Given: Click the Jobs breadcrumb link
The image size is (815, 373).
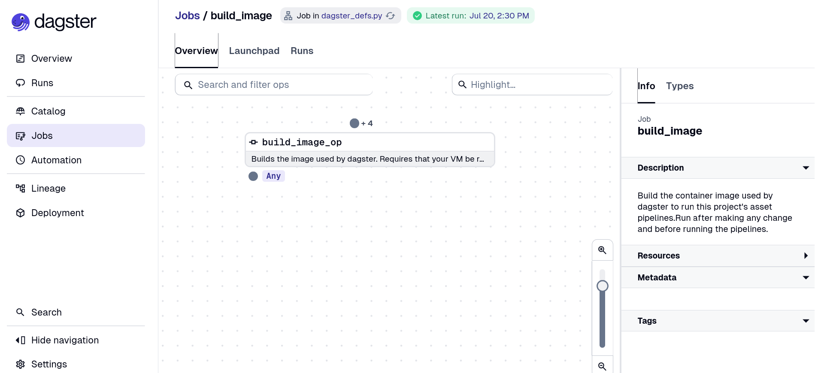Looking at the screenshot, I should 188,15.
